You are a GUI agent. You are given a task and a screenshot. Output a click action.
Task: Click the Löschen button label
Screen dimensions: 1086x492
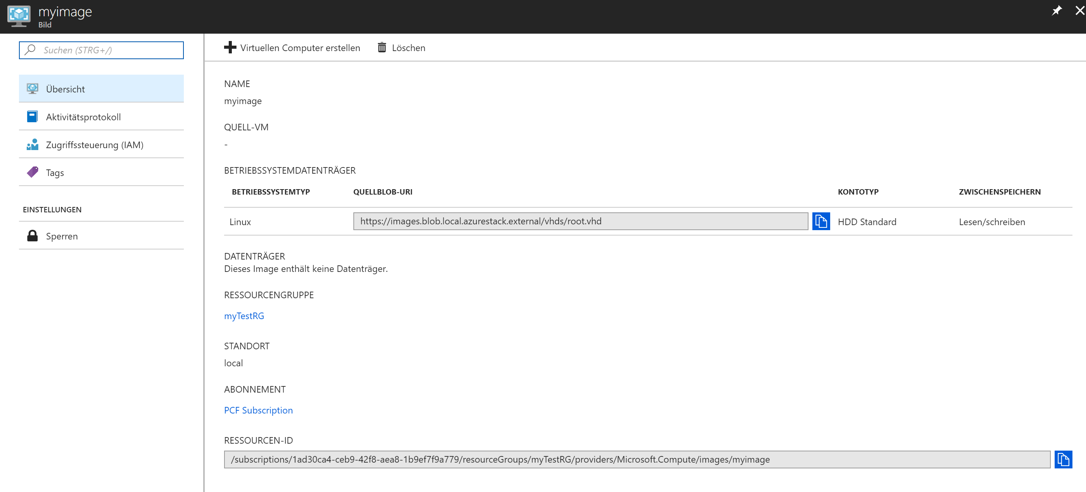pos(409,48)
